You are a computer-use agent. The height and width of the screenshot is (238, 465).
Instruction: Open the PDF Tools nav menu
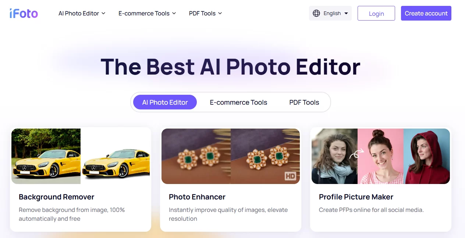pyautogui.click(x=205, y=13)
